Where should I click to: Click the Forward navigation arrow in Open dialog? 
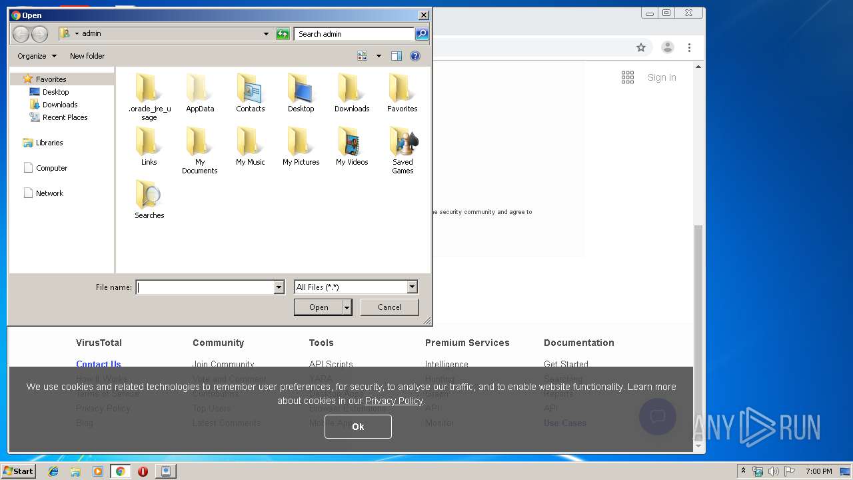tap(39, 34)
